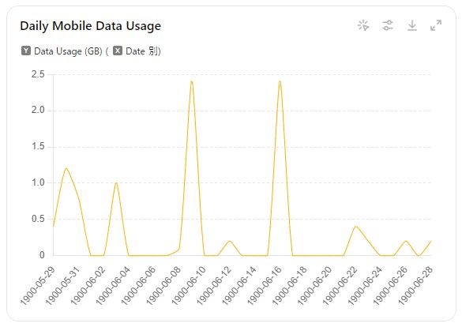The width and height of the screenshot is (462, 327).
Task: Select the Data Usage (GB) legend label
Action: coord(68,51)
